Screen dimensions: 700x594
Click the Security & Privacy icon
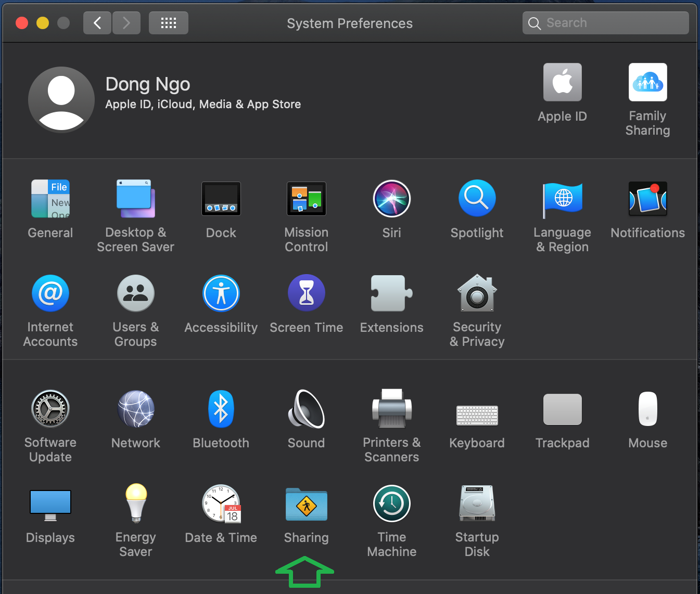click(477, 294)
